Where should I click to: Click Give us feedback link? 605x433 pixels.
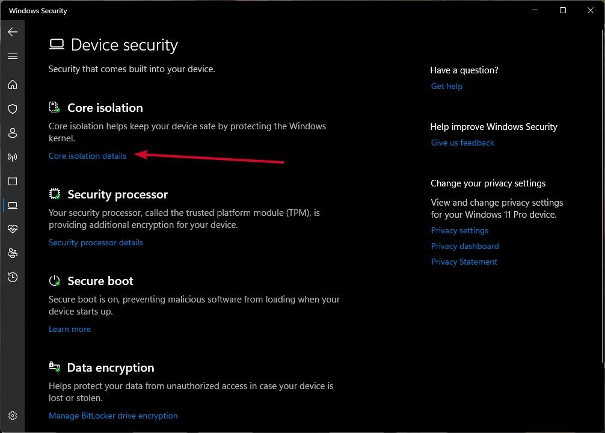click(462, 143)
